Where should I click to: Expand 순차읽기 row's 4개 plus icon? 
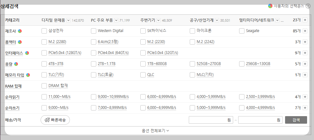[305, 97]
